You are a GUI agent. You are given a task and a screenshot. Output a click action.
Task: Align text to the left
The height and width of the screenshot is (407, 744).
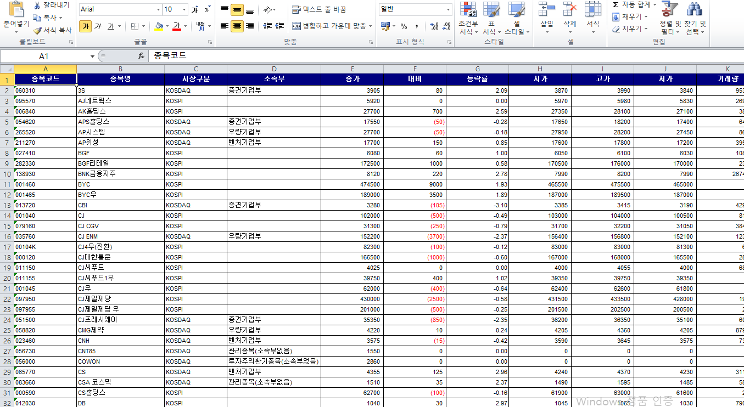pyautogui.click(x=224, y=26)
